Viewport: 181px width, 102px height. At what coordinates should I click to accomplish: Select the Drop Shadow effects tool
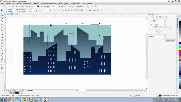2,53
